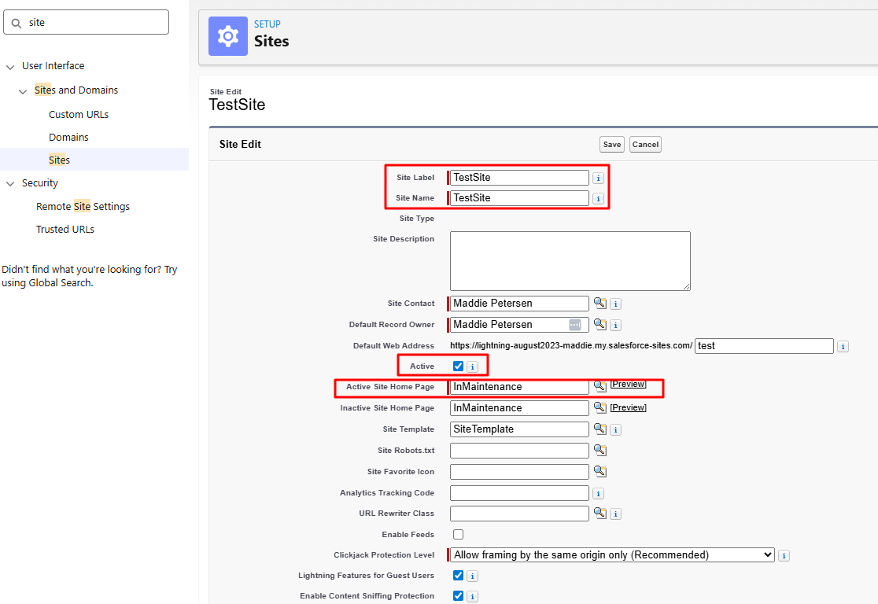
Task: Click the Site Description text area
Action: pos(570,261)
